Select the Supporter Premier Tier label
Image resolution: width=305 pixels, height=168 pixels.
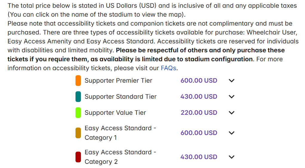(x=118, y=81)
